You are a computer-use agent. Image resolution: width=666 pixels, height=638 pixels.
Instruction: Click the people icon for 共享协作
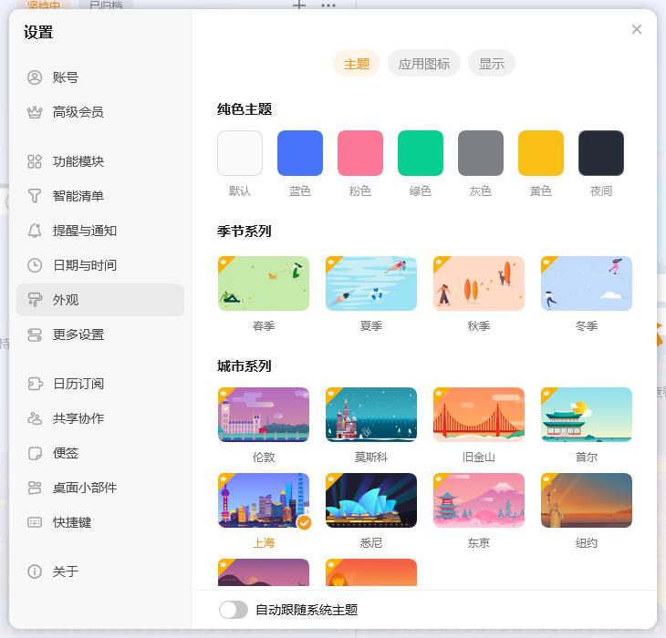pos(35,418)
